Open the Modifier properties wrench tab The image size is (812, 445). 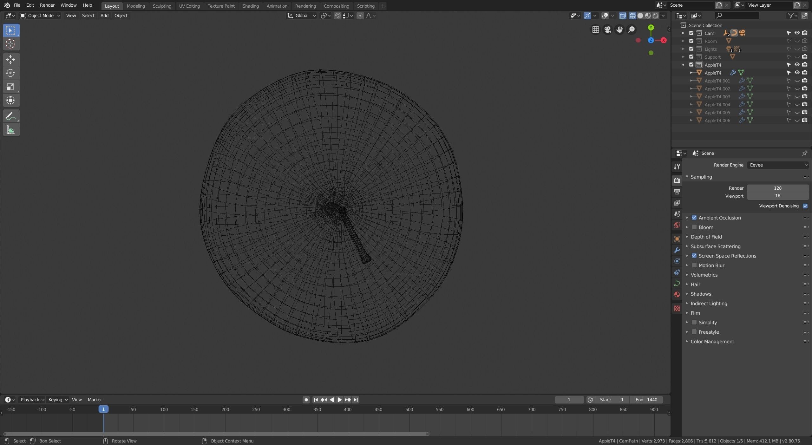coord(677,250)
